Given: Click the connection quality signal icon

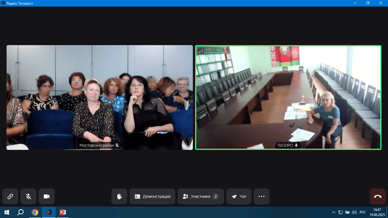Looking at the screenshot, I should point(201,51).
